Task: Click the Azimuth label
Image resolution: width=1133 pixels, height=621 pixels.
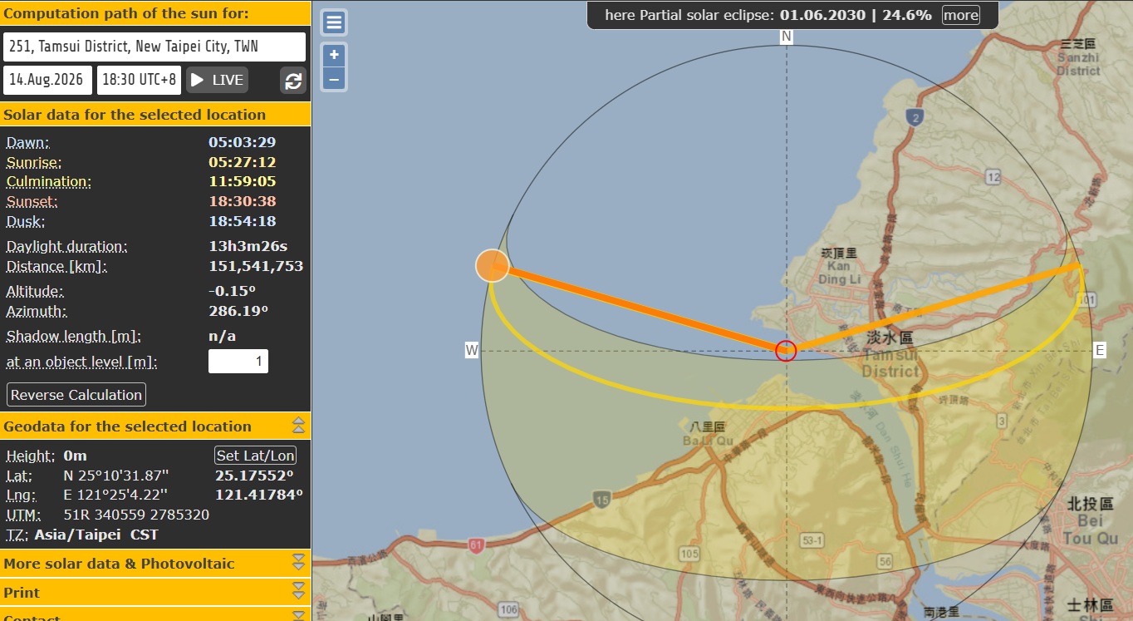Action: (37, 311)
